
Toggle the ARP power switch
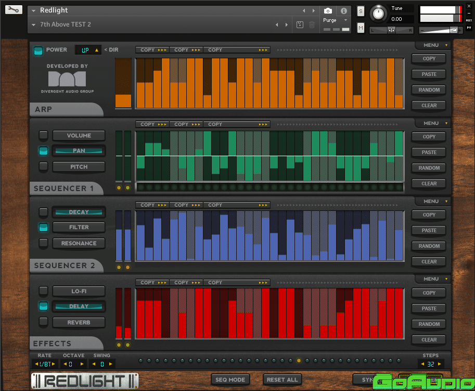(x=38, y=51)
